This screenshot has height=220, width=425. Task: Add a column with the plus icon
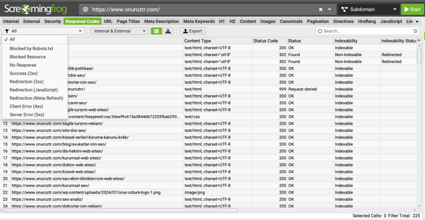[x=419, y=41]
